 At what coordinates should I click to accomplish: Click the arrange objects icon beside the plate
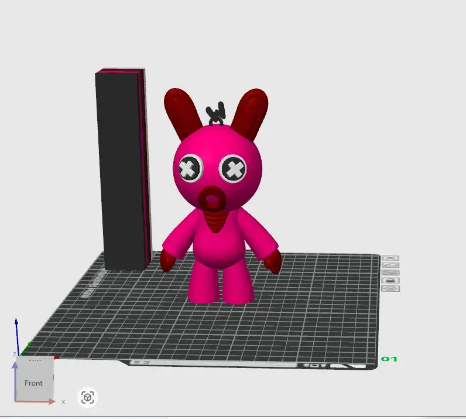click(390, 273)
